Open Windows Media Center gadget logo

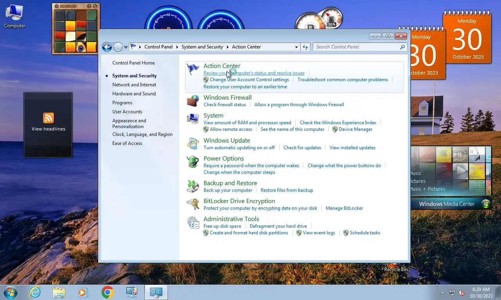pyautogui.click(x=486, y=204)
